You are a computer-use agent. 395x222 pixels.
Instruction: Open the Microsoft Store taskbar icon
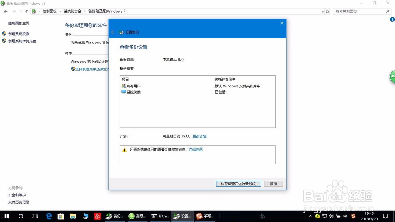tap(61, 216)
